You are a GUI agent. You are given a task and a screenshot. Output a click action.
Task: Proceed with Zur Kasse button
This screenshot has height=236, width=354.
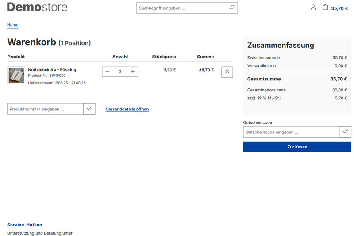click(x=297, y=147)
